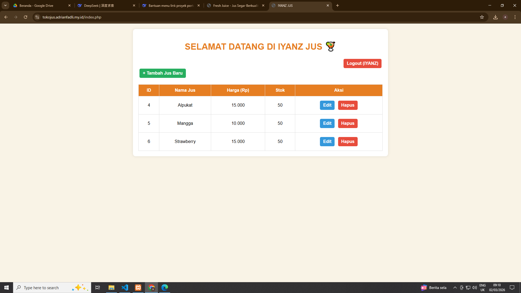The width and height of the screenshot is (521, 293).
Task: Reload the current page
Action: tap(26, 17)
